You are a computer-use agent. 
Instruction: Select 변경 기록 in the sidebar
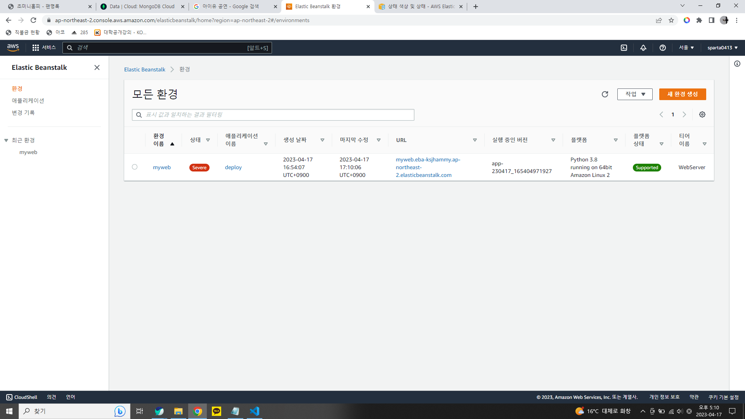23,113
